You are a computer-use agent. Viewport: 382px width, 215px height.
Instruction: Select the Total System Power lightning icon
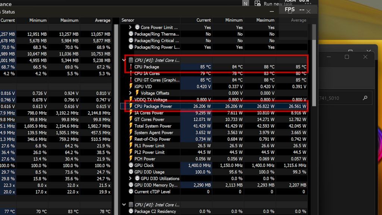click(131, 126)
